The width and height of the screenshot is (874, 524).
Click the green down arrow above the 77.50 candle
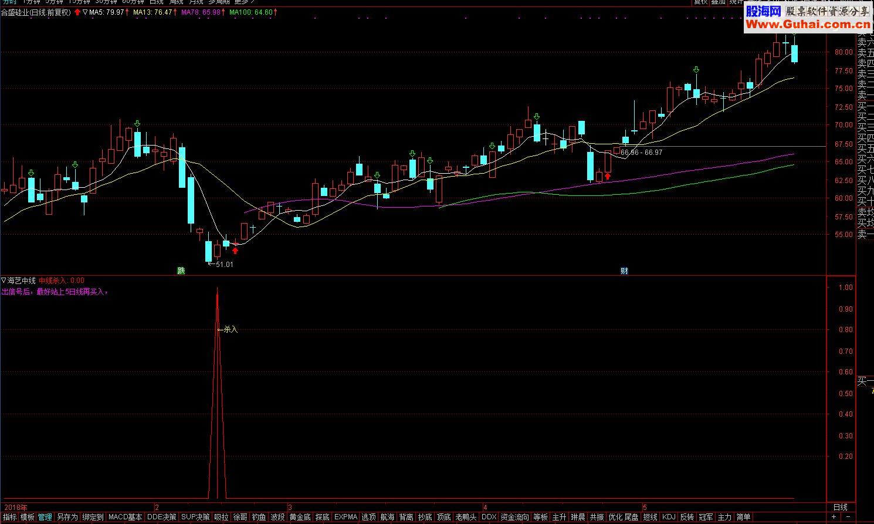696,70
